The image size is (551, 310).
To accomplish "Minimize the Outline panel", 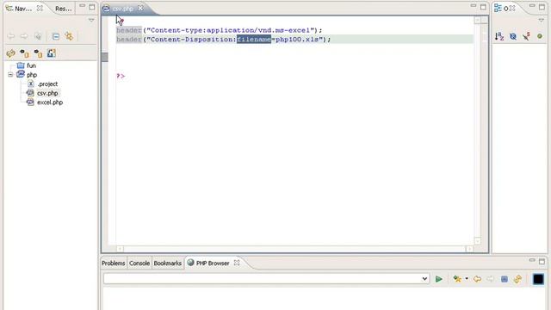I will (x=532, y=6).
